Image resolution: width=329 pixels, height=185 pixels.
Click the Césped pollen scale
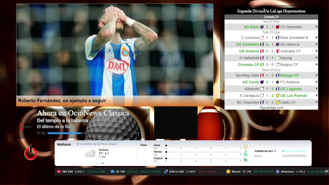[203, 159]
